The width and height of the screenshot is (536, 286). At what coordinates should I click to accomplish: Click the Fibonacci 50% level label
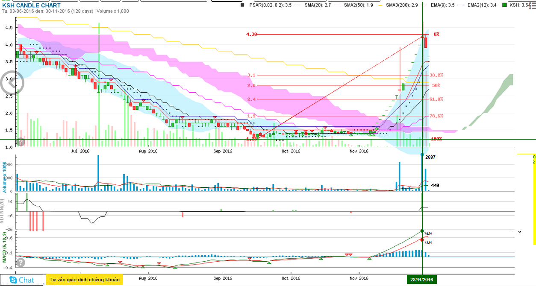click(436, 85)
